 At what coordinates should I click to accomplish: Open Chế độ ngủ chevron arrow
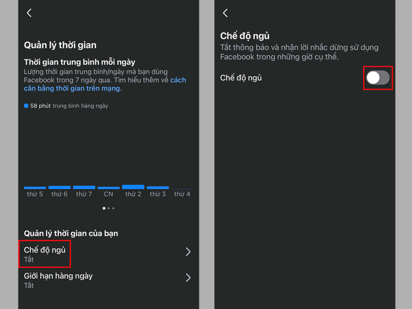188,252
